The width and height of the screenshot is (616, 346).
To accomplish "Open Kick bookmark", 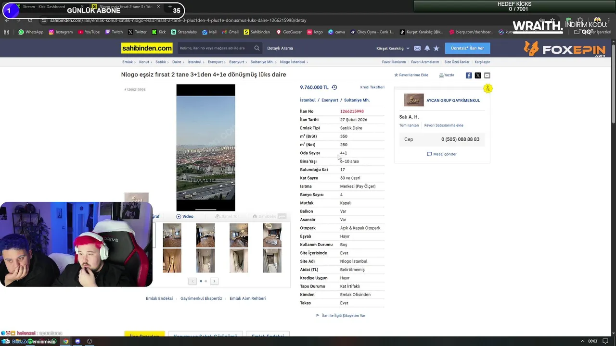I will click(x=159, y=32).
